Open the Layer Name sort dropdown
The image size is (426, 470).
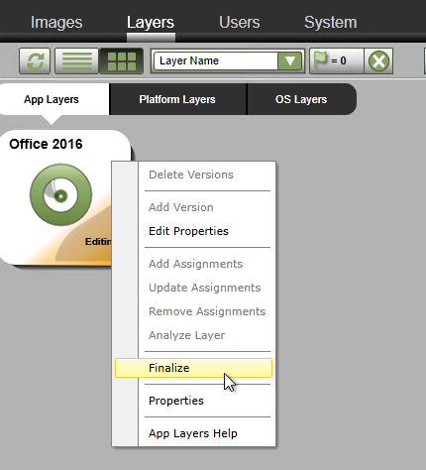tap(290, 60)
